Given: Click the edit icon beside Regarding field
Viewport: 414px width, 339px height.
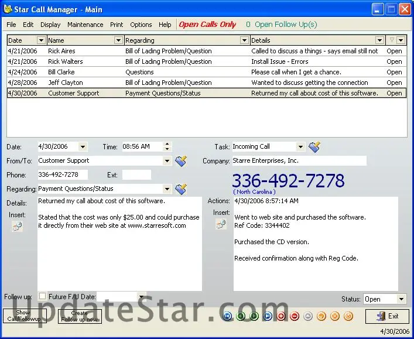Looking at the screenshot, I should 181,189.
